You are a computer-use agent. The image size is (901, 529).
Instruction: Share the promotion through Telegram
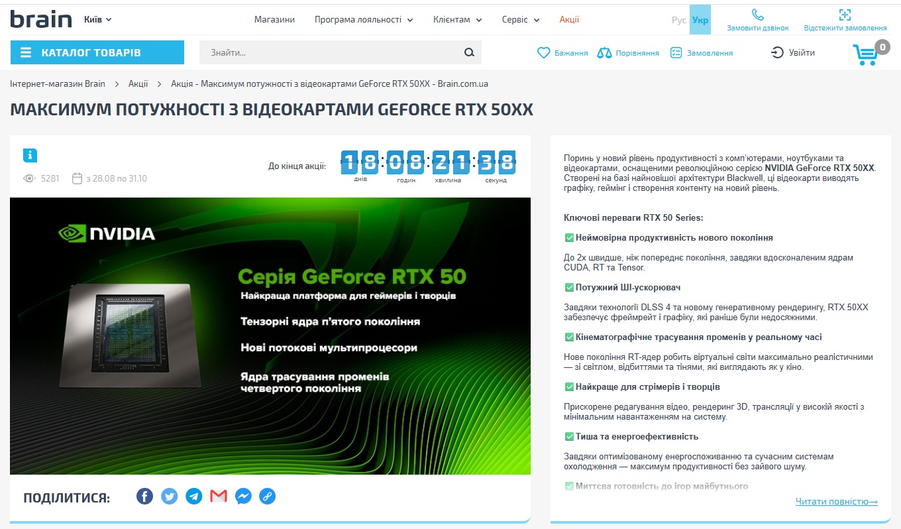coord(194,497)
